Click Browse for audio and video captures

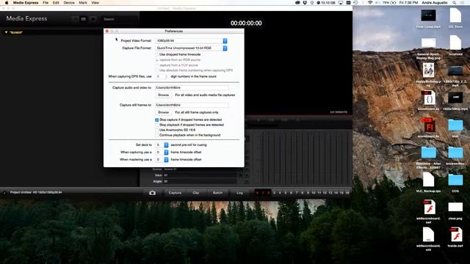[x=163, y=95]
